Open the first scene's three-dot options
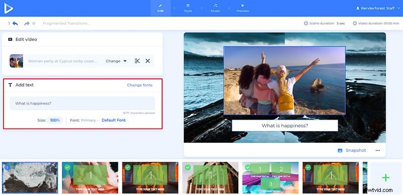Screen dimensions: 403x195 pyautogui.click(x=51, y=169)
